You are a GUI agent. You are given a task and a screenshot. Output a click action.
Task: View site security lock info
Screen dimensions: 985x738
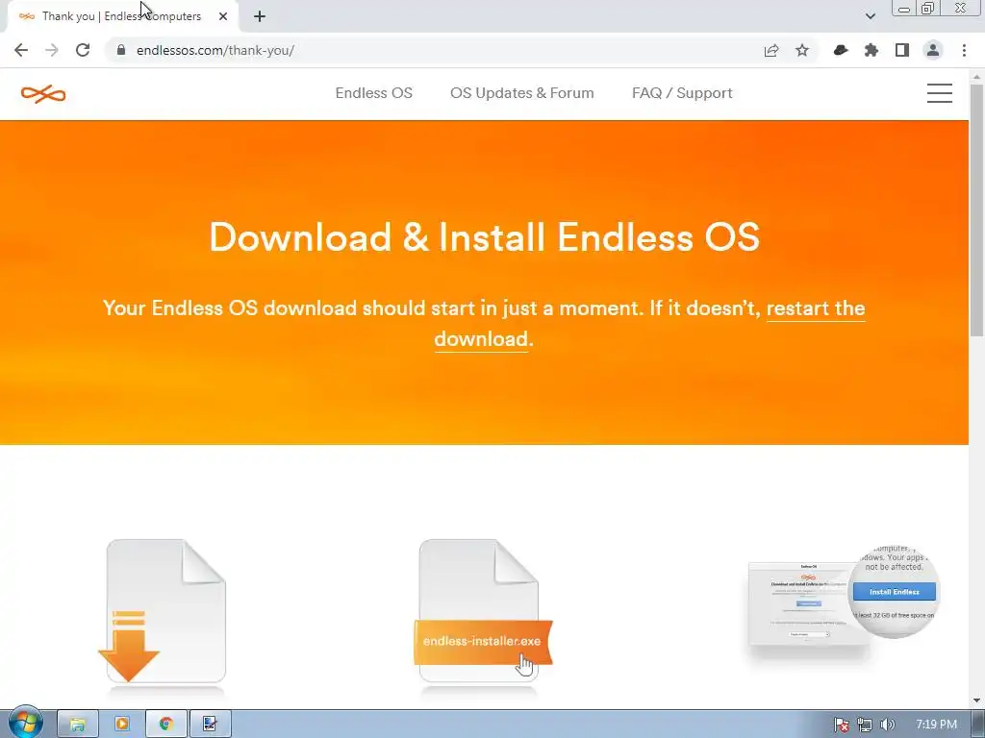tap(121, 50)
